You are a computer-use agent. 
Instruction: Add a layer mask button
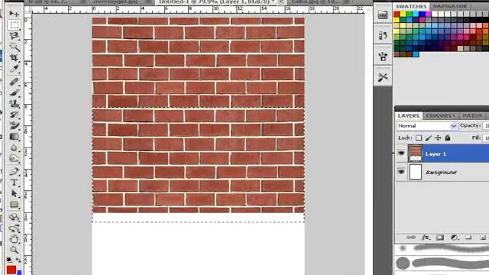click(440, 238)
